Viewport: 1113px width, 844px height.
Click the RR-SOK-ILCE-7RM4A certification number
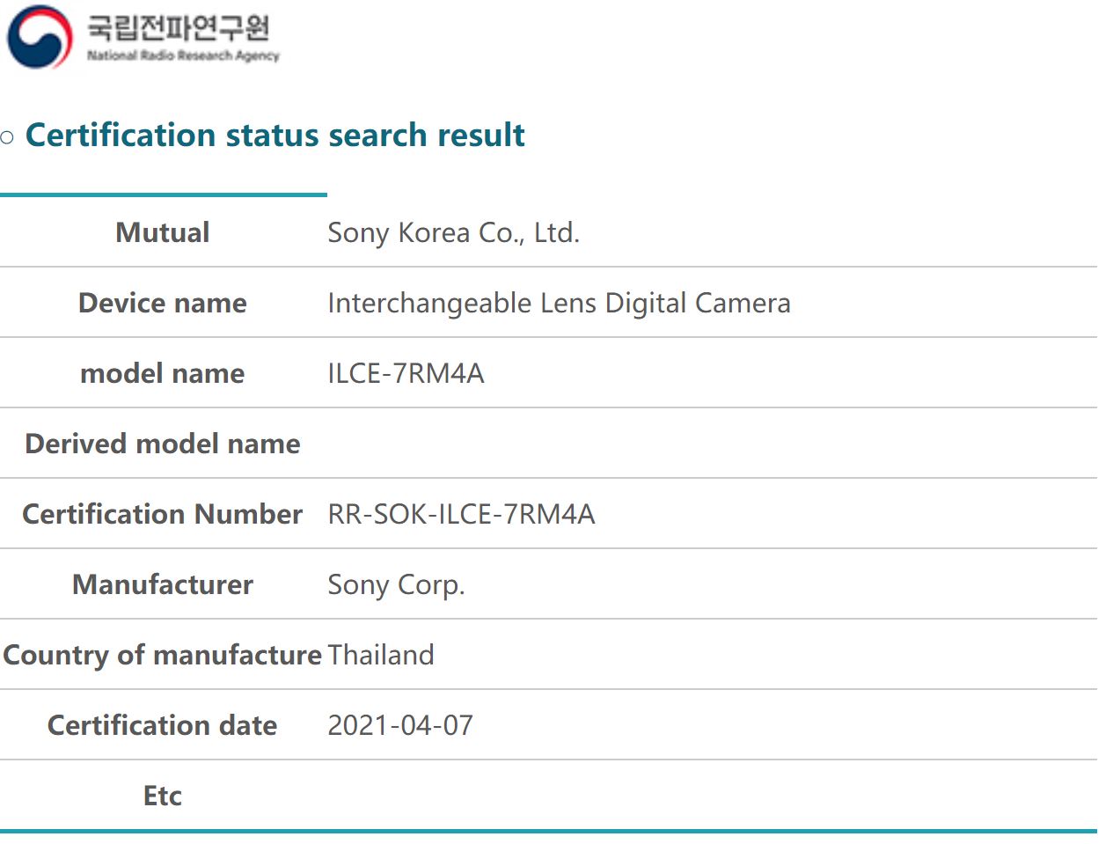coord(461,514)
